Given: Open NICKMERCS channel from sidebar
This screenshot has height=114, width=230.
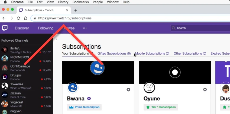Looking at the screenshot, I should [x=26, y=59].
